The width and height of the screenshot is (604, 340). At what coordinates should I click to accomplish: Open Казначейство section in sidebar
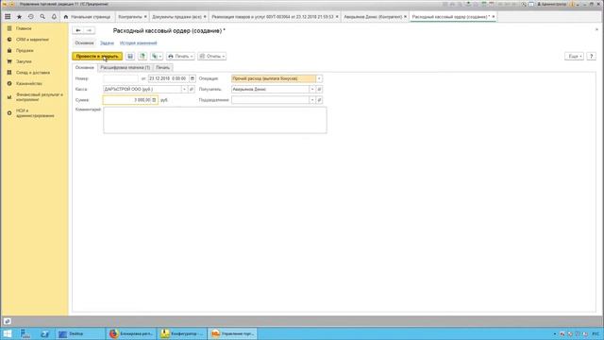click(29, 84)
